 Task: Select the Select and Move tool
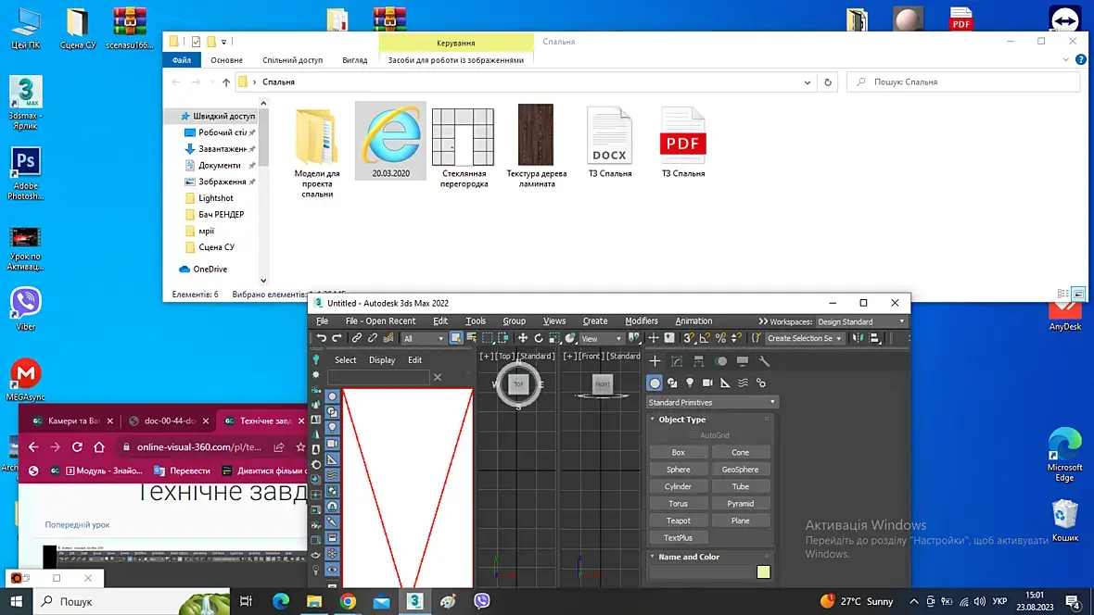click(x=523, y=338)
